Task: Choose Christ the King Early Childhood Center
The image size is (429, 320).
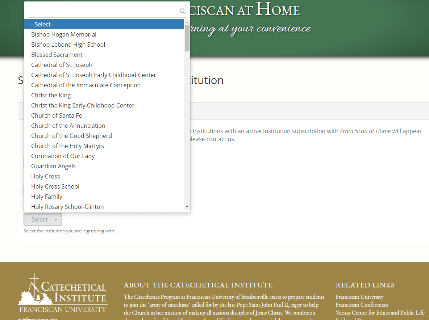Action: click(104, 105)
